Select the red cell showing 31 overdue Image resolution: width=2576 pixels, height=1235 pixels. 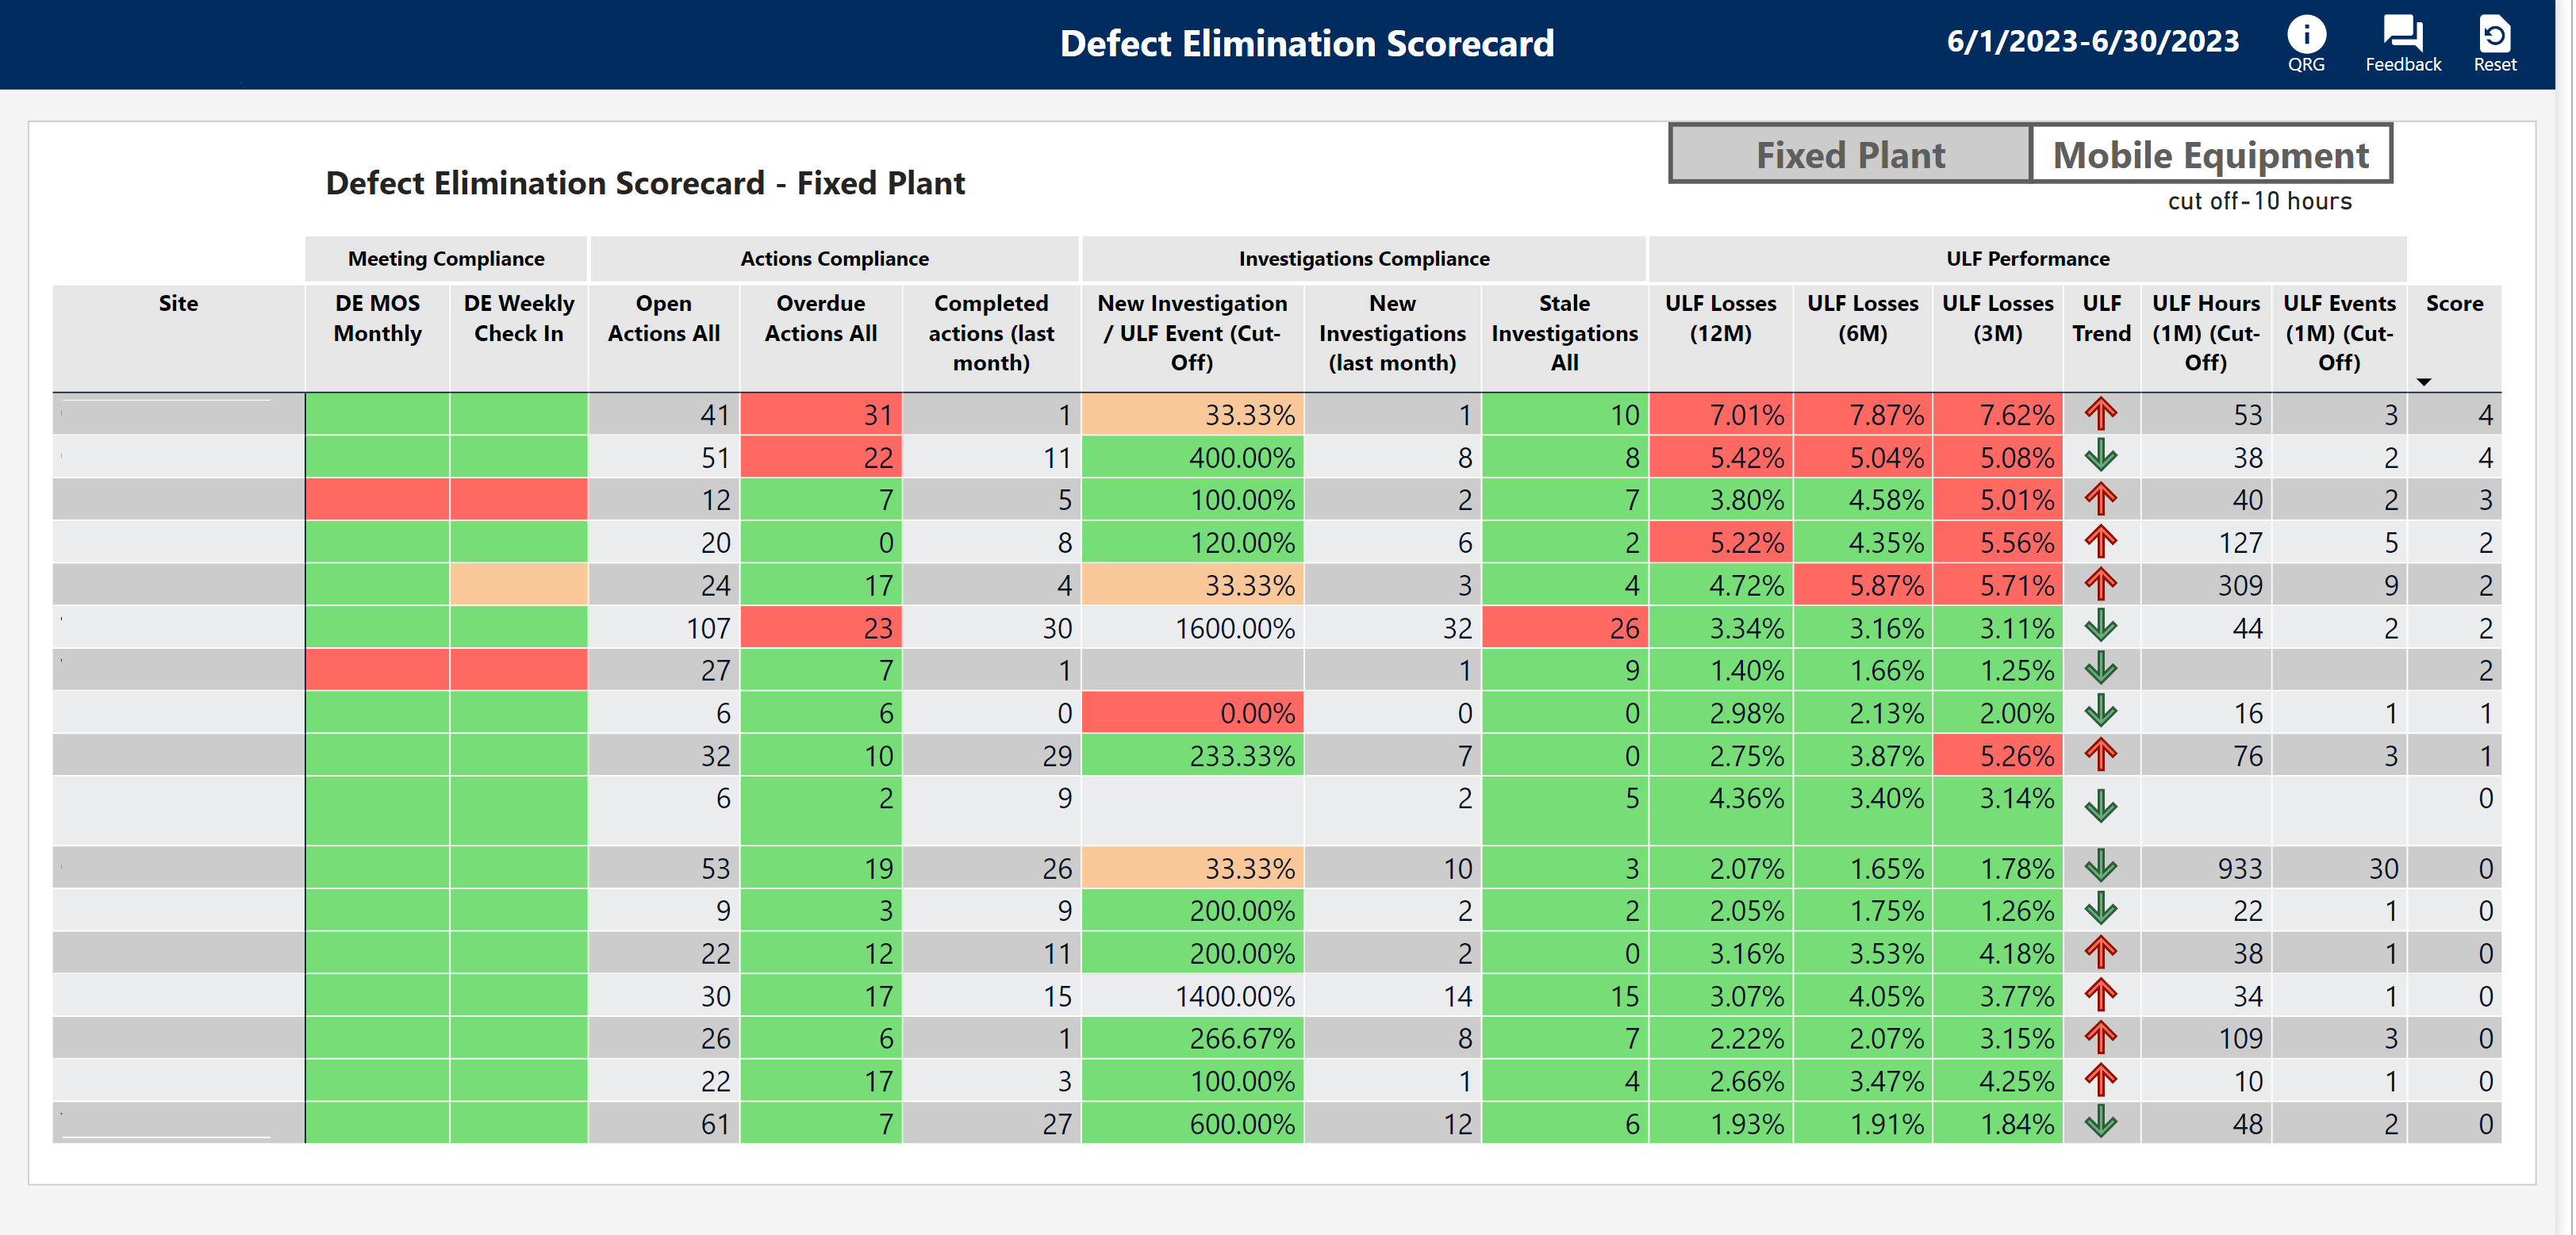[x=820, y=414]
